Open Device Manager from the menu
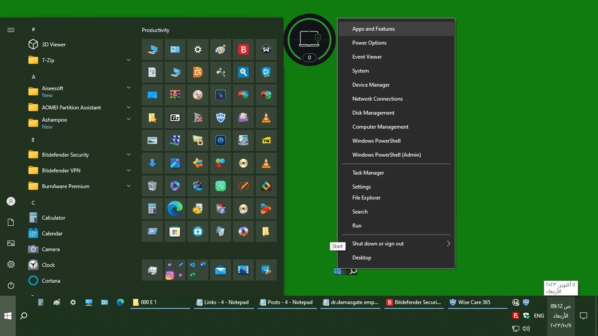The height and width of the screenshot is (336, 598). tap(396, 85)
